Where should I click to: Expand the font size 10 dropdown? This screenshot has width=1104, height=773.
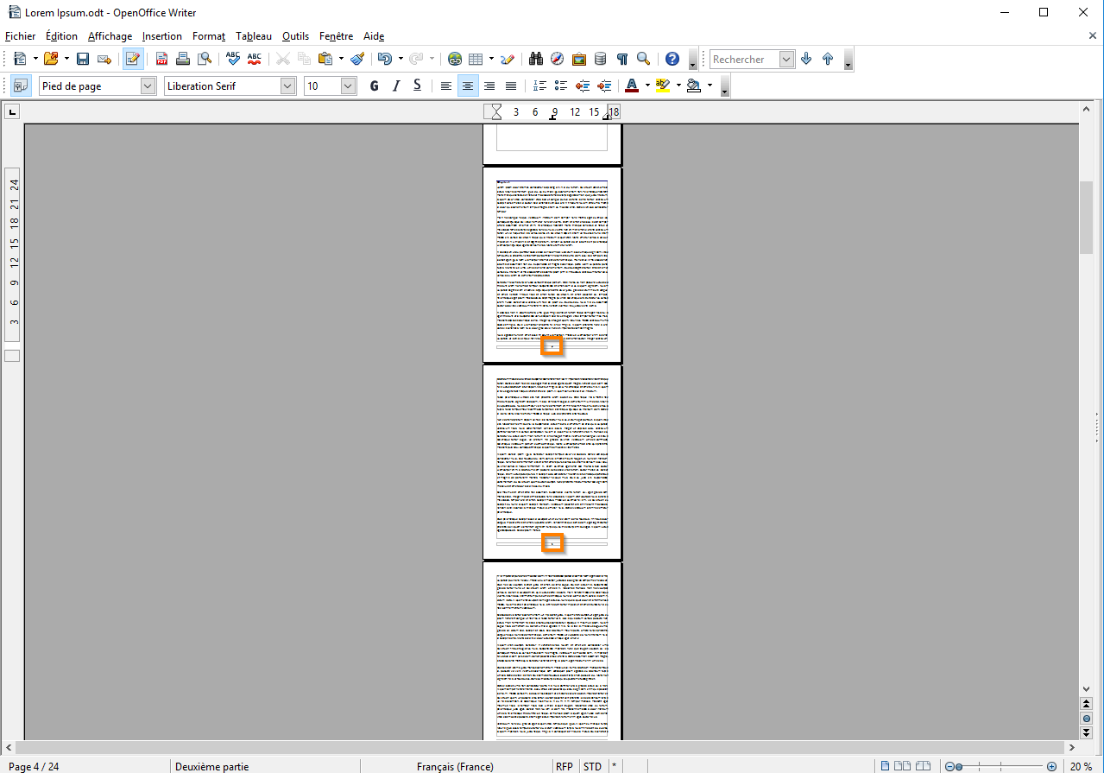349,86
